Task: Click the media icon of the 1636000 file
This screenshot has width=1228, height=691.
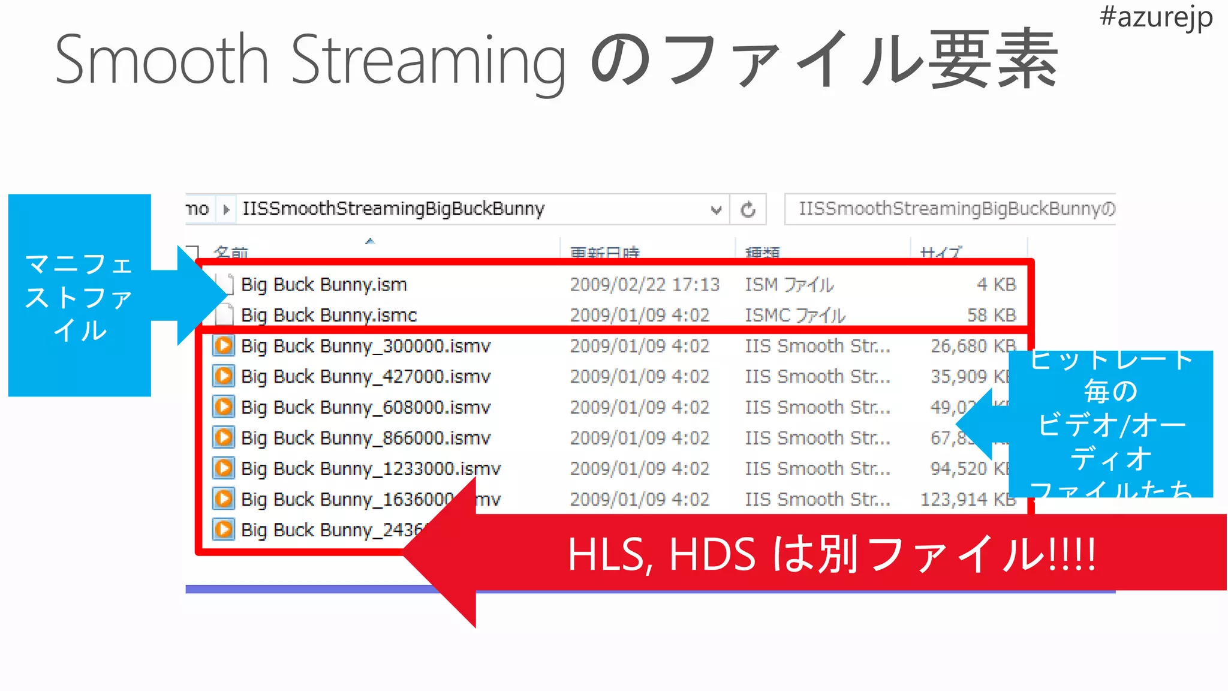Action: [224, 498]
